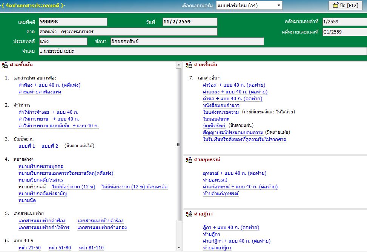Viewport: 367px width, 252px height.
Task: Open คำฟ้อง + แบบ 40 ก. (คดีแพ่ง) link
Action: point(49,85)
